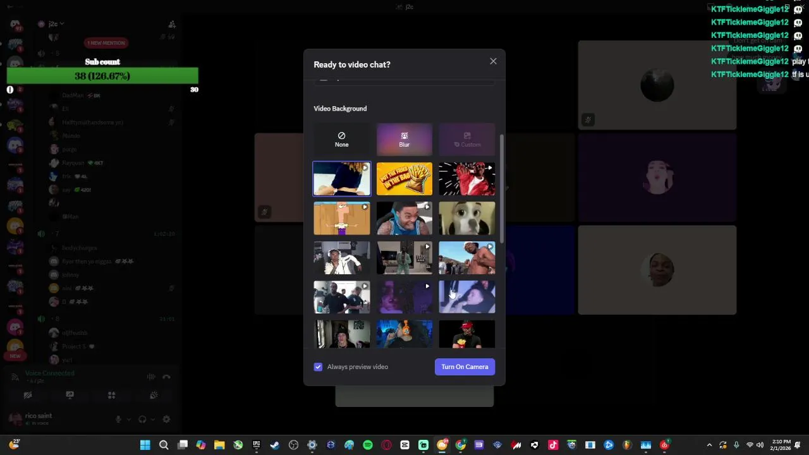The width and height of the screenshot is (809, 455).
Task: Open the microphone input options chevron
Action: point(129,419)
